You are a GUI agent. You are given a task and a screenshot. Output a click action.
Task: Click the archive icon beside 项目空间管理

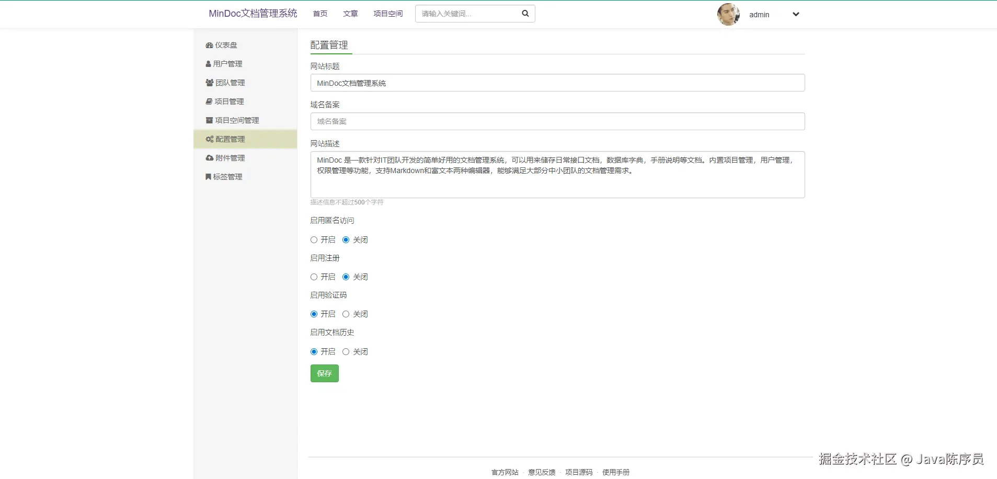pyautogui.click(x=209, y=120)
